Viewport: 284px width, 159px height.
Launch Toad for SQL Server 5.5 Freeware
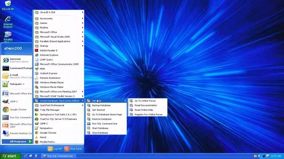59,119
